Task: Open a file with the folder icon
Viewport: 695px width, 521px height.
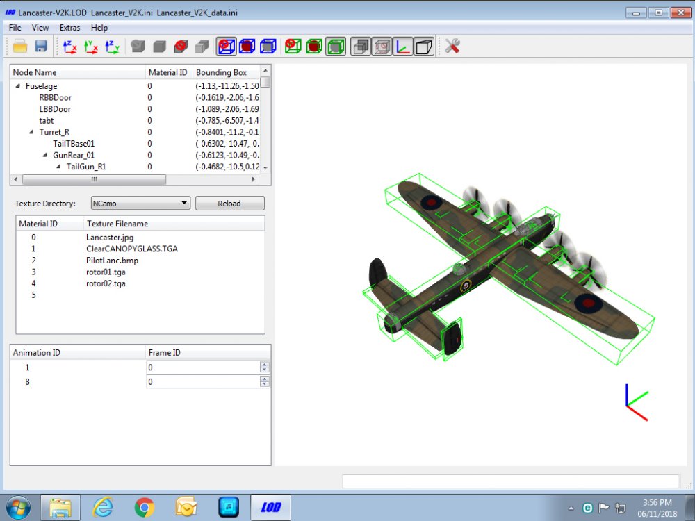Action: [20, 47]
